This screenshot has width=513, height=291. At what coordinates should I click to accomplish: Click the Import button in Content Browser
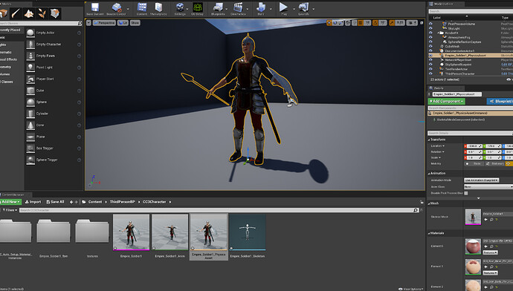pos(33,202)
